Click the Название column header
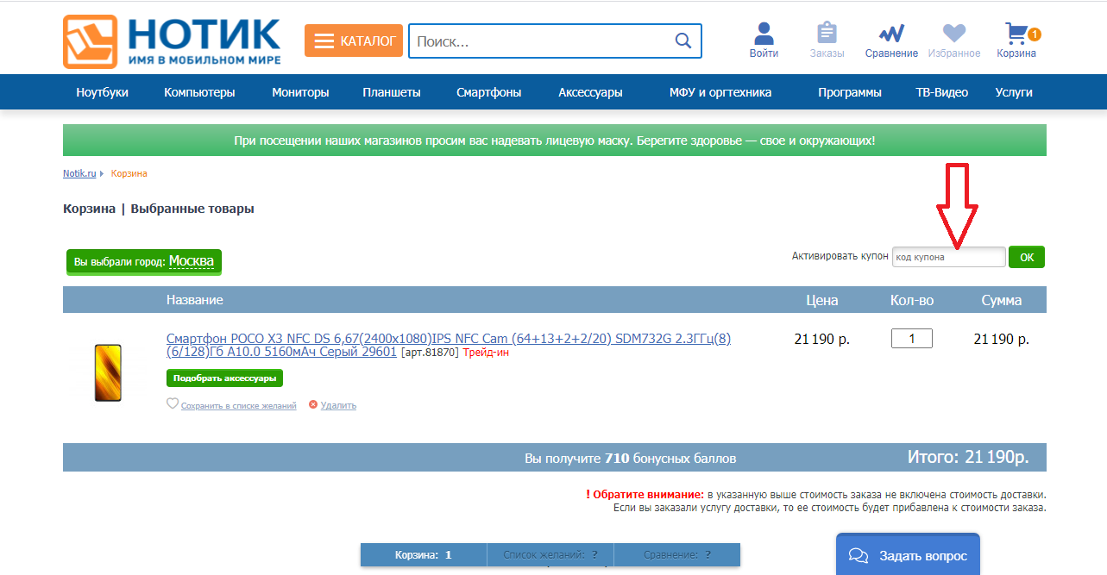The width and height of the screenshot is (1107, 575). (x=195, y=300)
